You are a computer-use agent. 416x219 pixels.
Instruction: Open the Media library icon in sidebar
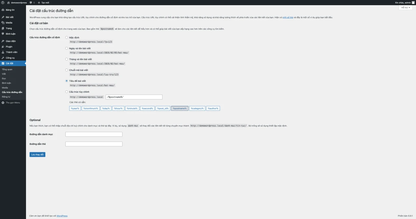point(3,23)
